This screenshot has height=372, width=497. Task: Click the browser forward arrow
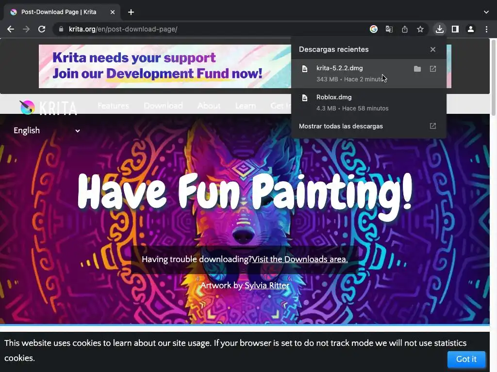point(26,29)
